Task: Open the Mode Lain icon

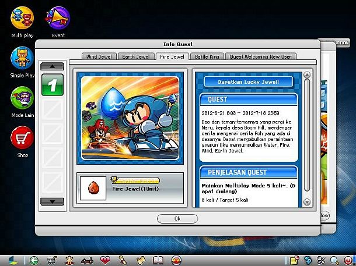Action: (x=22, y=98)
